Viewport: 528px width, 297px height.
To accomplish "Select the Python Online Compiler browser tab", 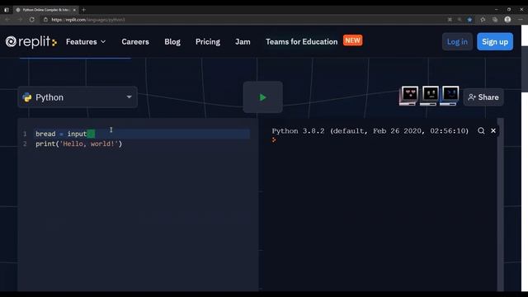I will pos(45,10).
